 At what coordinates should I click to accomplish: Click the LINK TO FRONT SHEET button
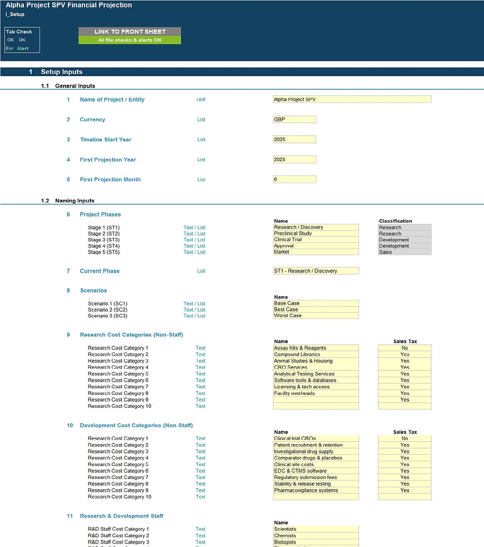tap(129, 33)
